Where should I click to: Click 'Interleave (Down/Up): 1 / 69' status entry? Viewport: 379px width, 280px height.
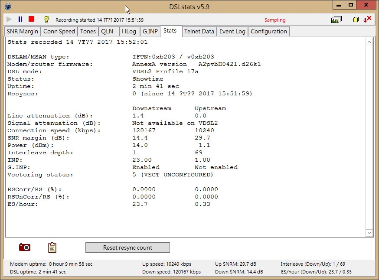tap(313, 264)
